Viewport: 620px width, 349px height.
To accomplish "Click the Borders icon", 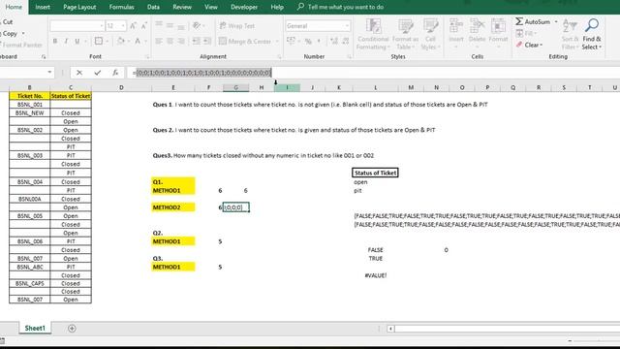I will click(x=99, y=41).
